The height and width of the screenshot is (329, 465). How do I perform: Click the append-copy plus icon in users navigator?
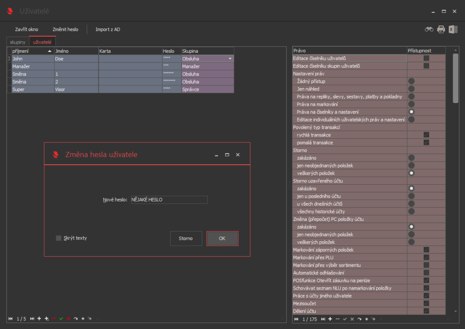point(46,319)
